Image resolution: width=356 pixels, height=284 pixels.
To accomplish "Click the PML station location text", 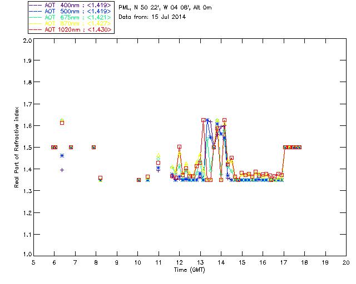I will 165,7.
